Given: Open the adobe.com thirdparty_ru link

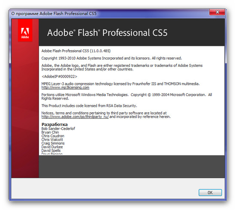Looking at the screenshot, I should [x=75, y=117].
